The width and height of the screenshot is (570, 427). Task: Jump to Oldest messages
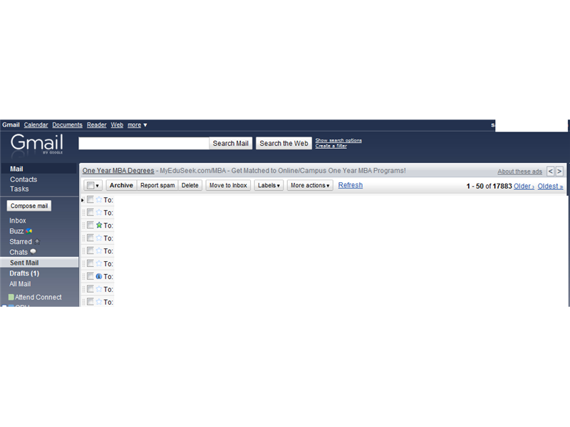[550, 186]
